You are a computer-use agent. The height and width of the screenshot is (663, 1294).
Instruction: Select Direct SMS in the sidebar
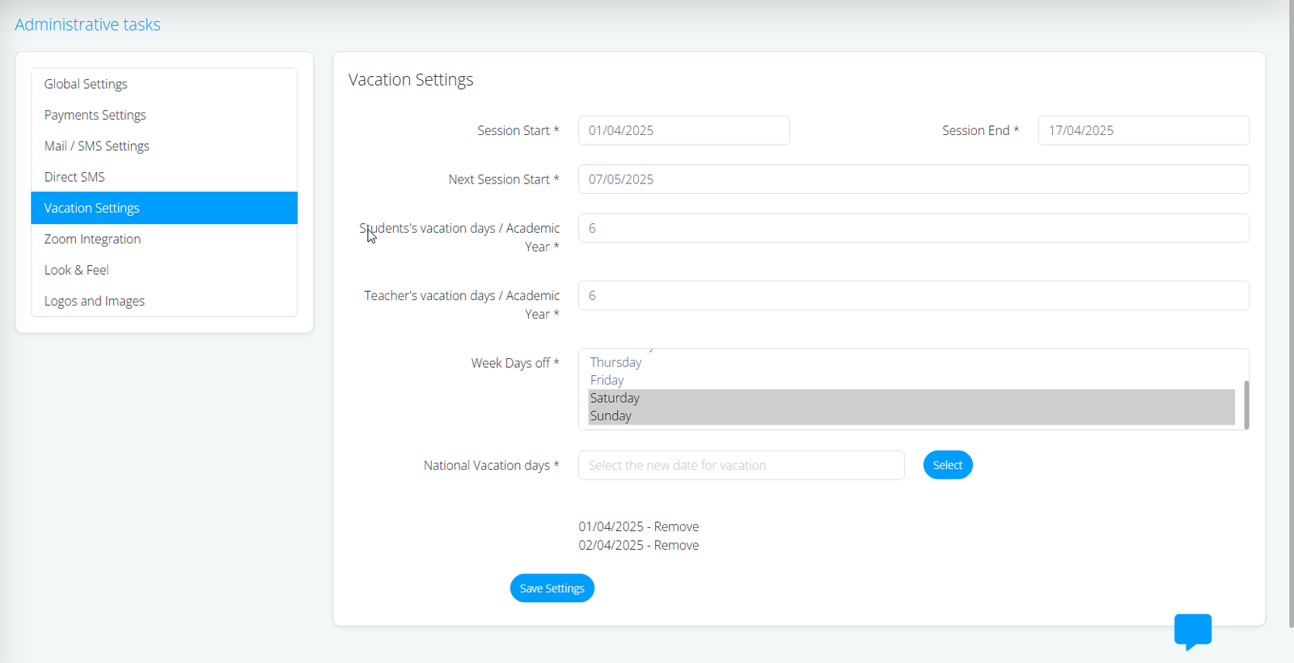click(74, 177)
